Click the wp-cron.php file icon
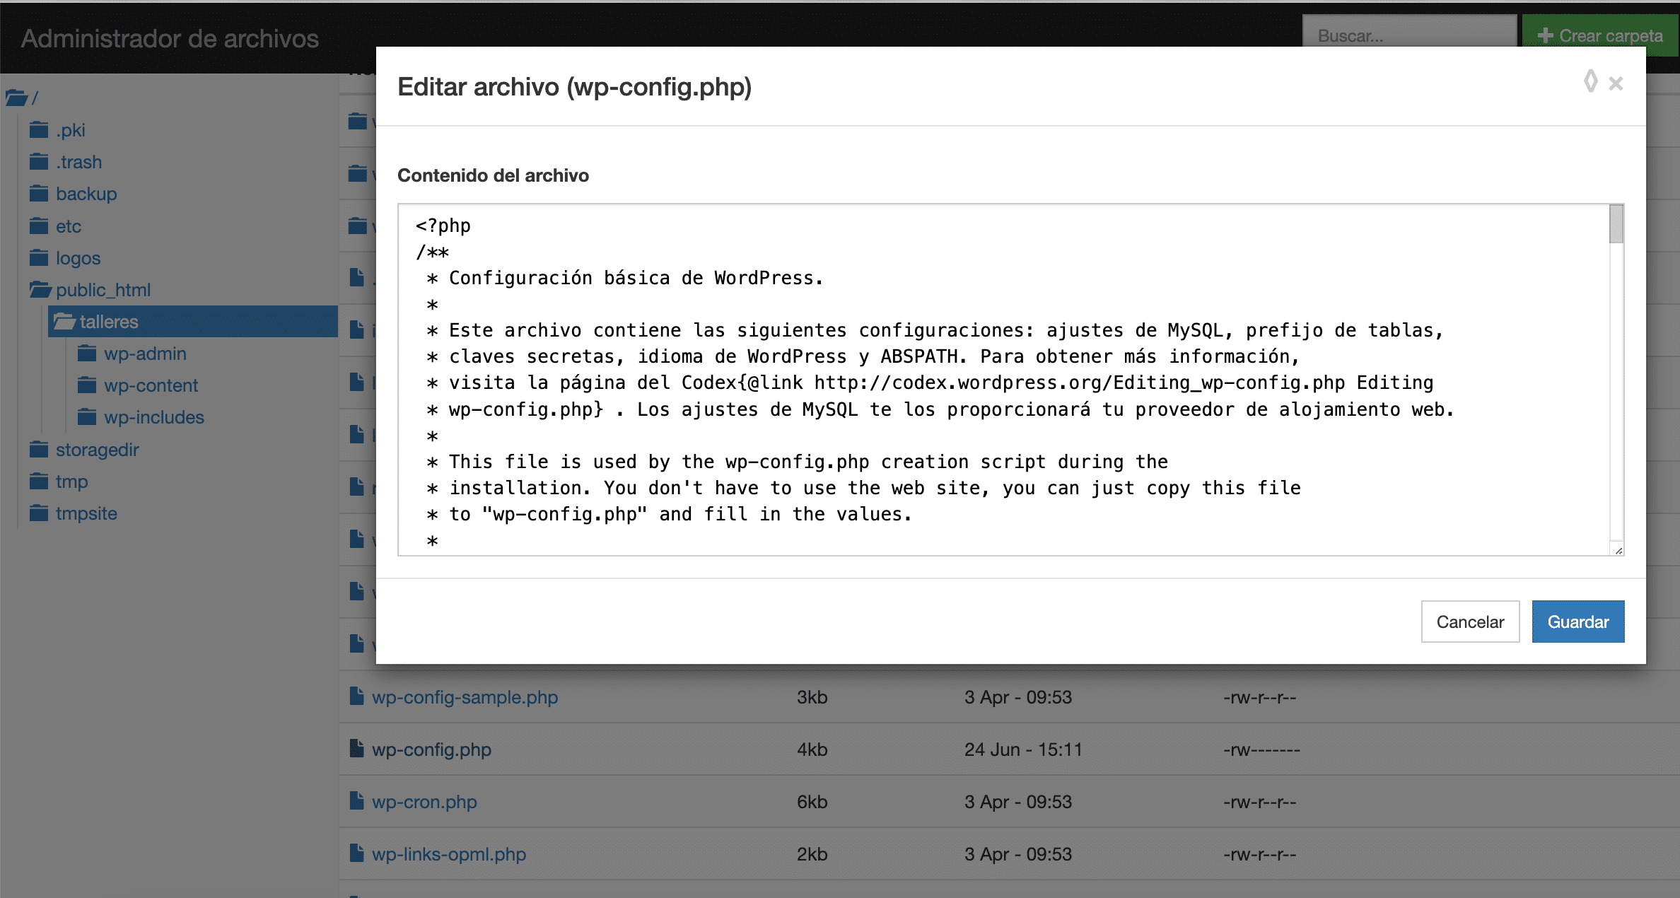1680x898 pixels. (x=357, y=801)
